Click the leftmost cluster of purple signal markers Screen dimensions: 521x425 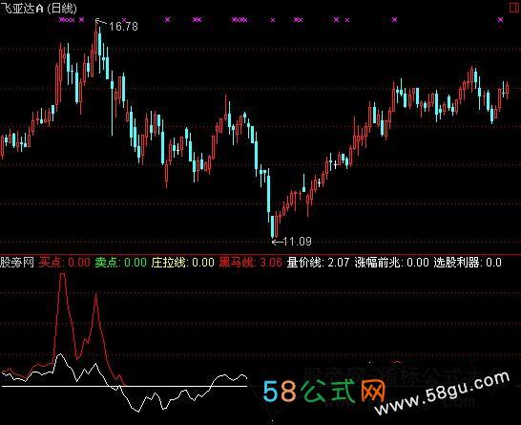[67, 20]
